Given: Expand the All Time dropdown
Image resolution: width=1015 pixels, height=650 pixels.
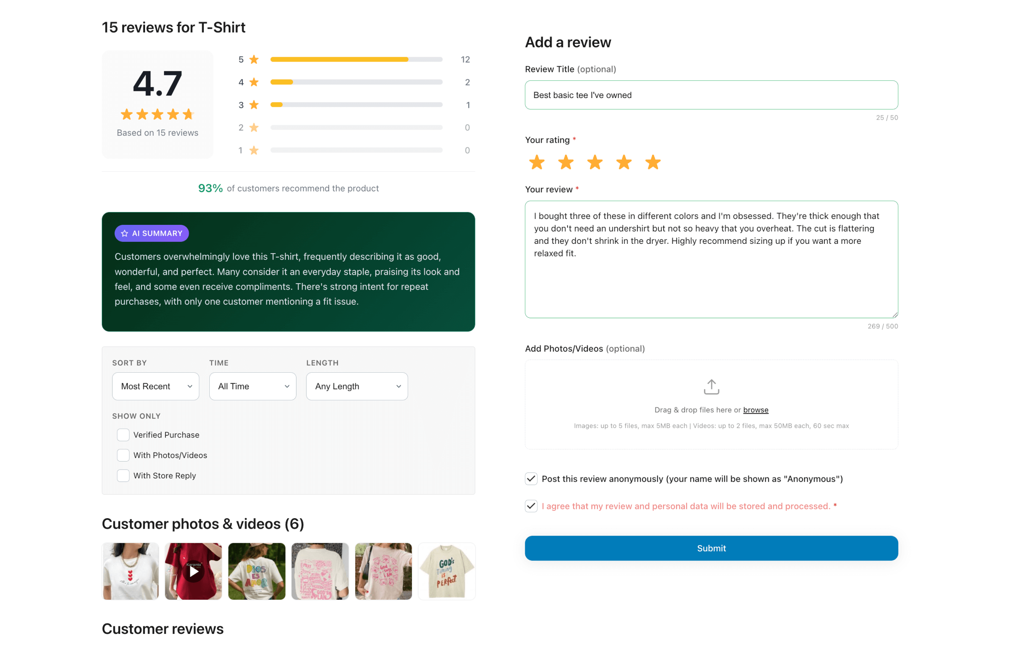Looking at the screenshot, I should click(x=252, y=386).
